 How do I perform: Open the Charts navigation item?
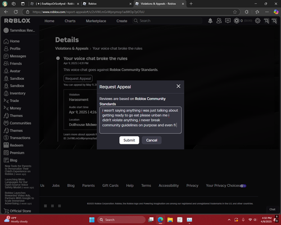tap(70, 21)
